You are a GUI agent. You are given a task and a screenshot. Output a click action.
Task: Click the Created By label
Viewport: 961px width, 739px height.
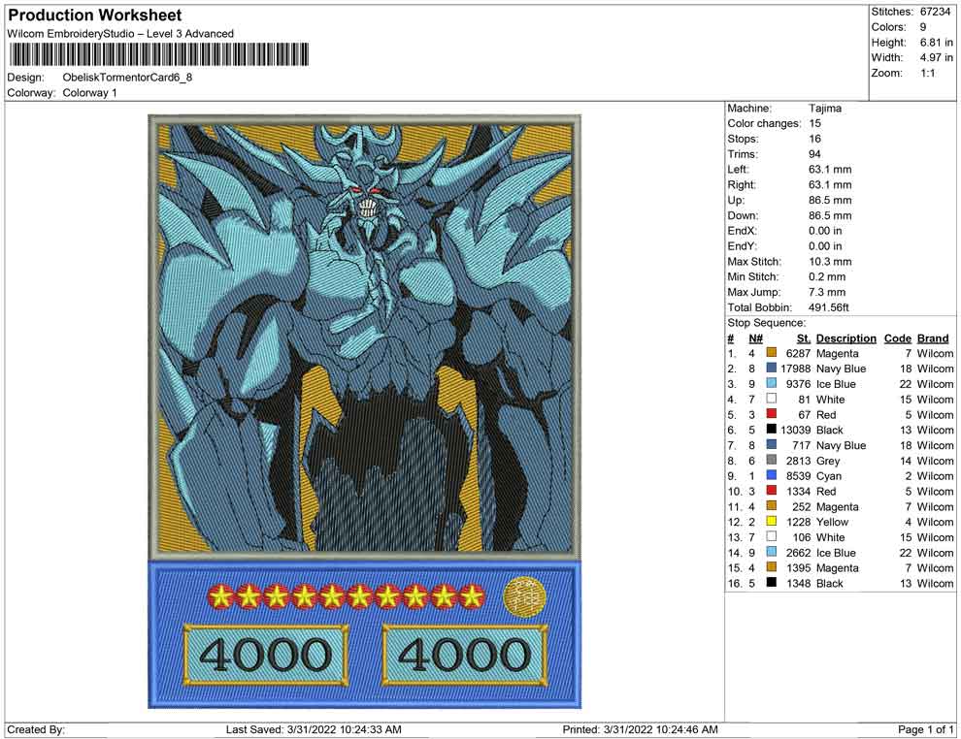click(36, 730)
